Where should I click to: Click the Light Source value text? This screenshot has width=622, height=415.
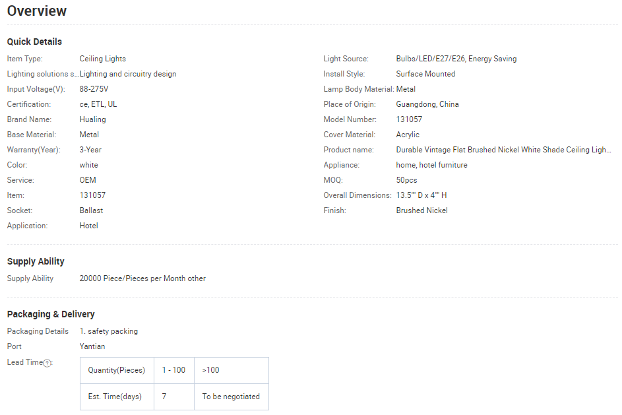pos(456,59)
